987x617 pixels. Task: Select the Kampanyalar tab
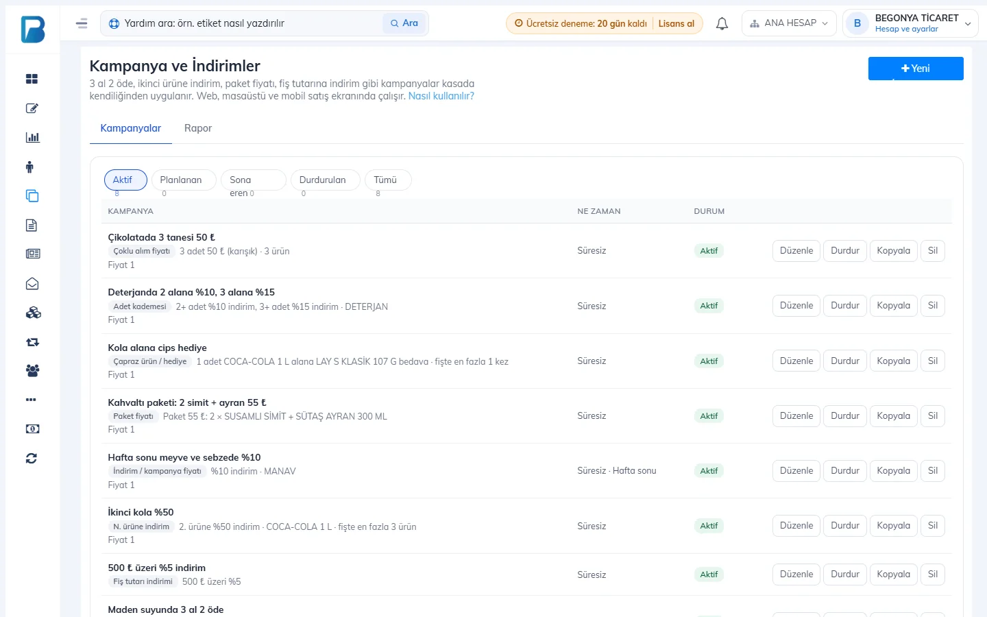131,128
